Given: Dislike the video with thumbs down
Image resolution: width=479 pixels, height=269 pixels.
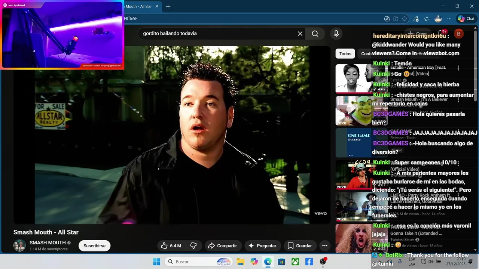Looking at the screenshot, I should 193,246.
